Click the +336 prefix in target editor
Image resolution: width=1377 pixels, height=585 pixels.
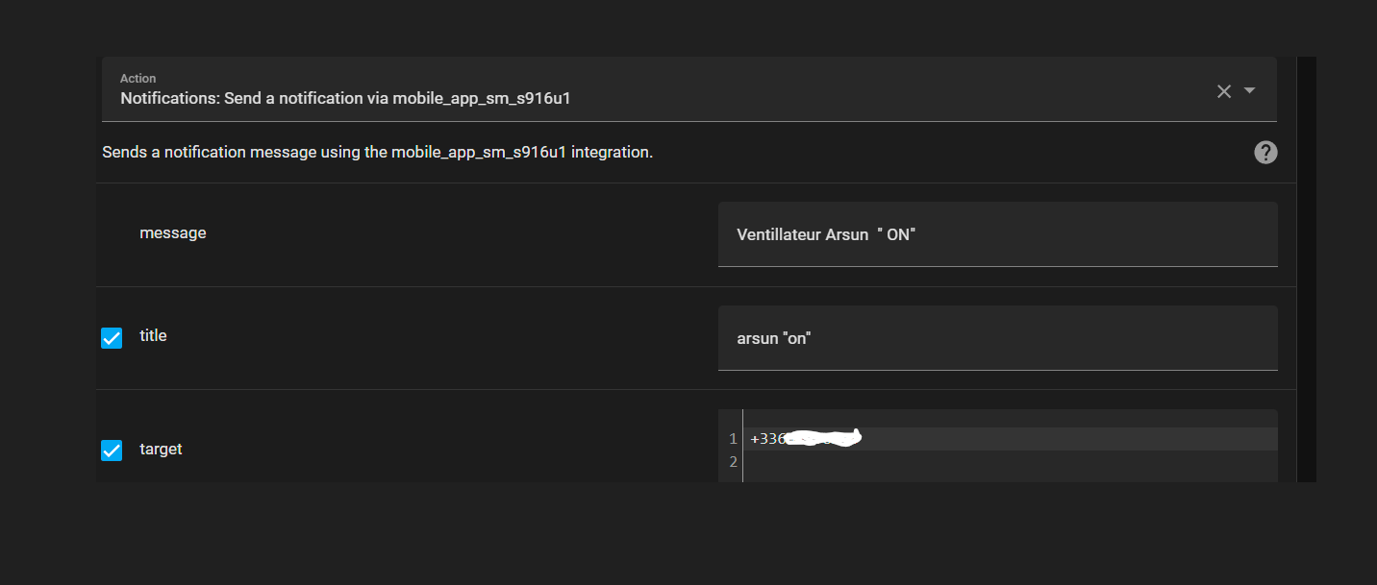[x=767, y=439]
